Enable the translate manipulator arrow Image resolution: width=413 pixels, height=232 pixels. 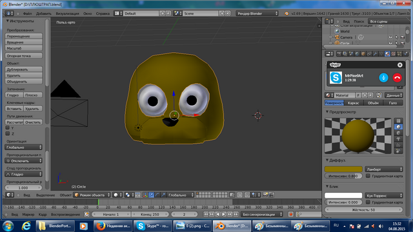pos(151,195)
